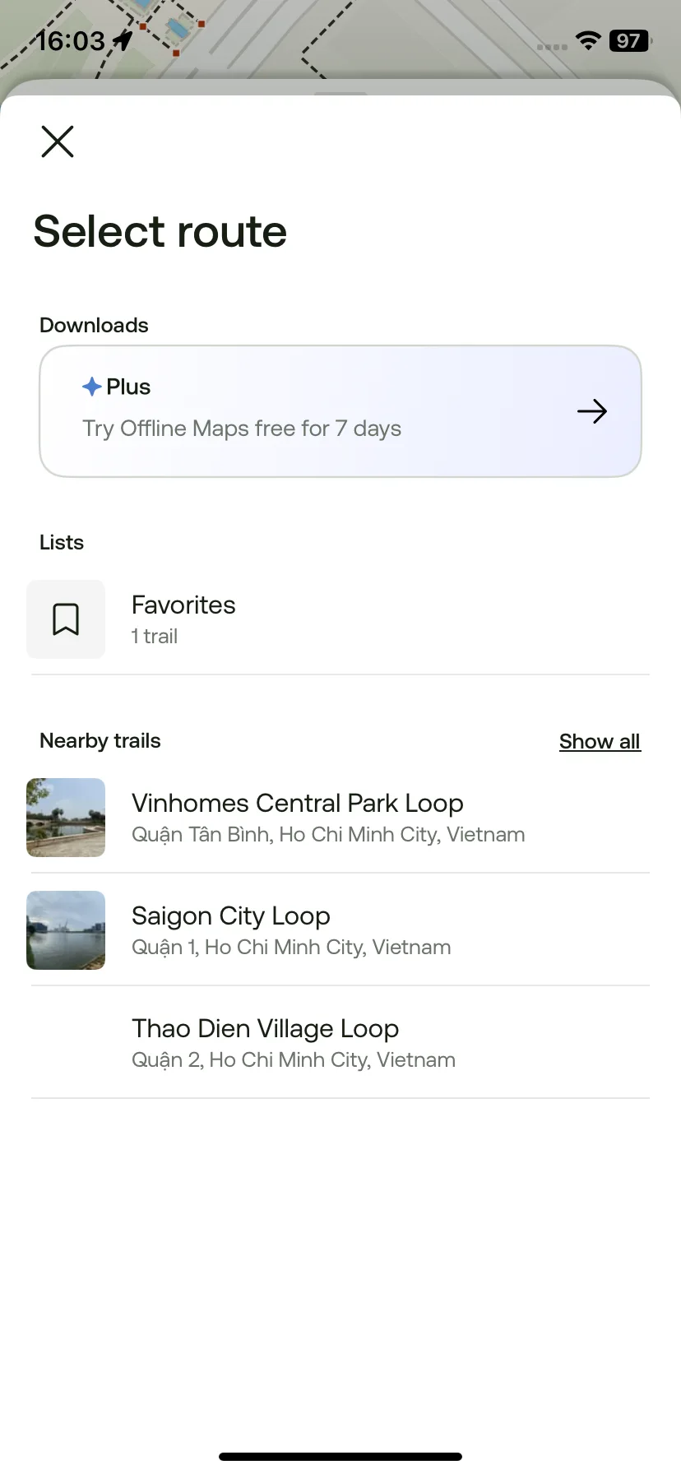Close the Select route sheet
The image size is (681, 1474).
(58, 141)
